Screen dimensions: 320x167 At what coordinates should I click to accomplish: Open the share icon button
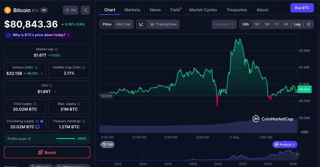(85, 10)
